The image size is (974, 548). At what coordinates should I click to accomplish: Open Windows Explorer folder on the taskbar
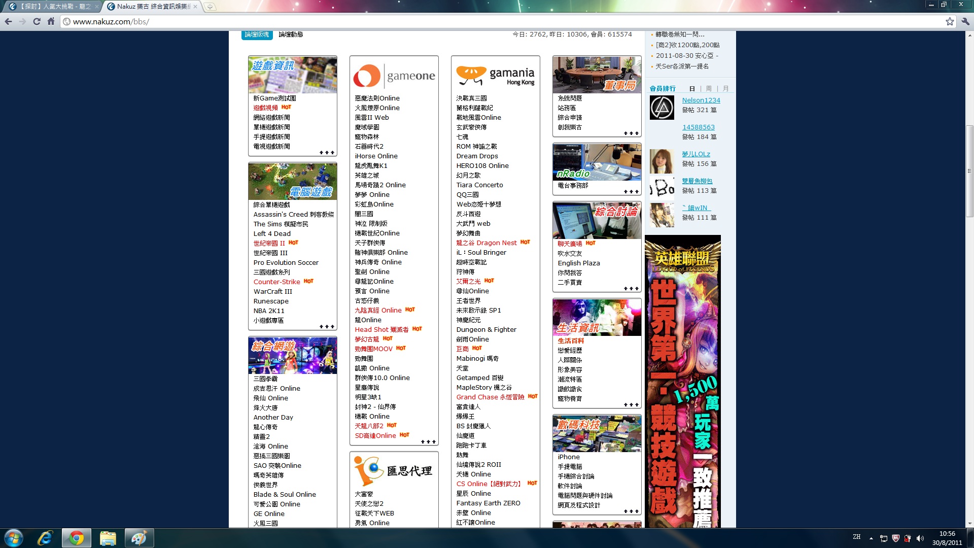108,538
